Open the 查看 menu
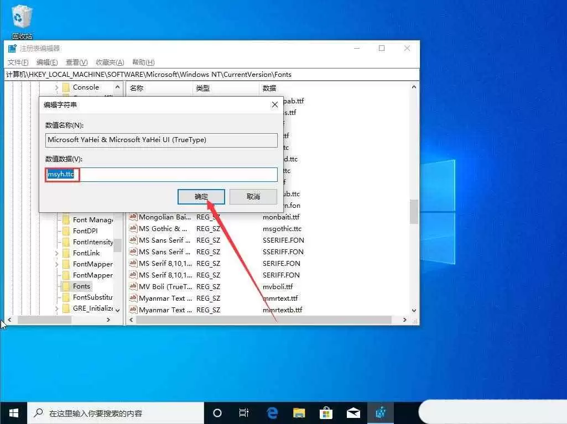This screenshot has height=424, width=567. 75,62
